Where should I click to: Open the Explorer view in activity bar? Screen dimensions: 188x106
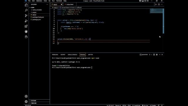[x=26, y=5]
